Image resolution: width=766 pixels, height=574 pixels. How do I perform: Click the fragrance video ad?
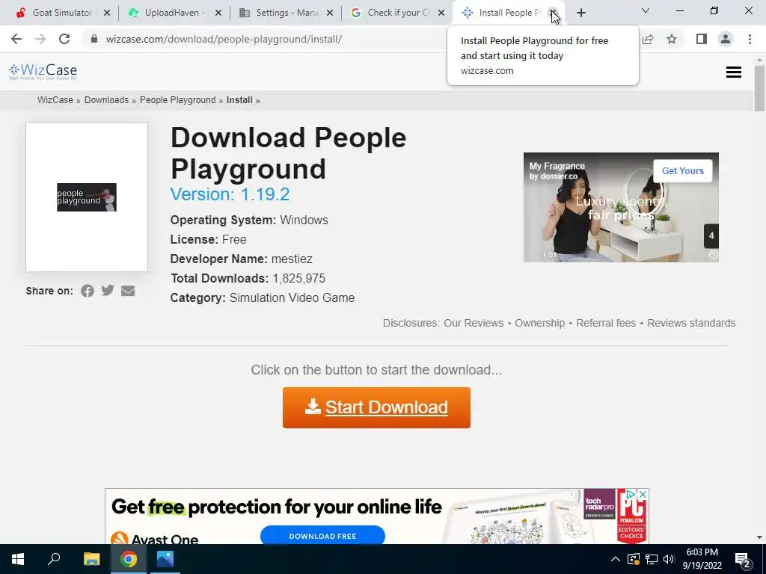[x=621, y=208]
